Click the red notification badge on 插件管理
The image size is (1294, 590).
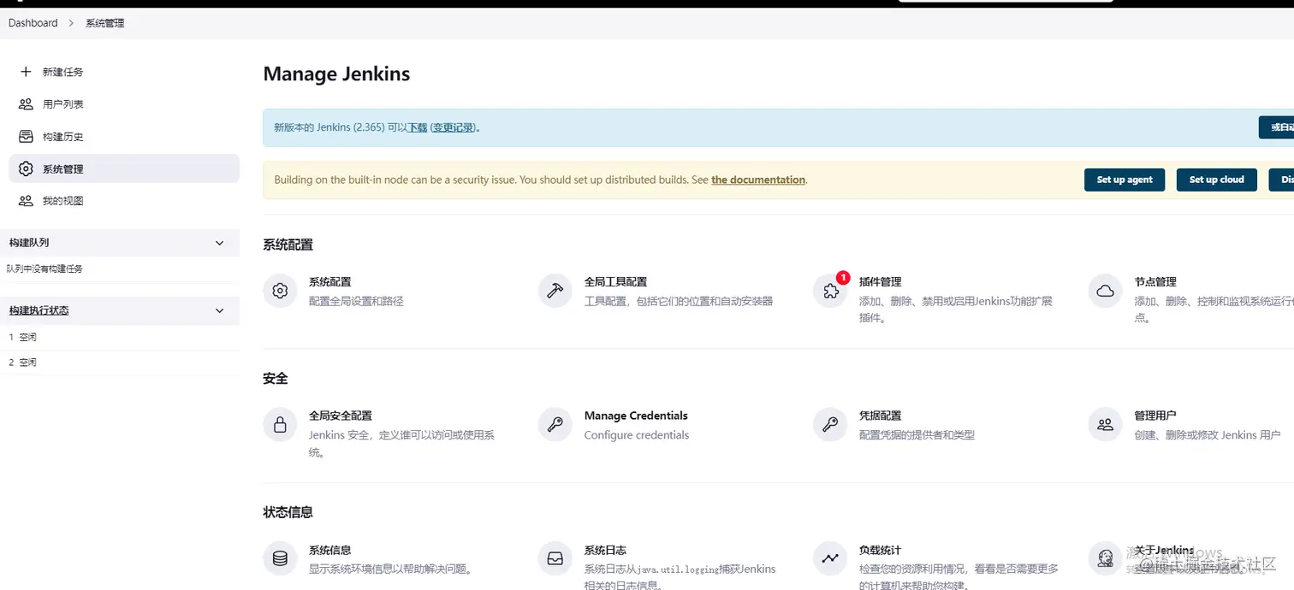[843, 277]
